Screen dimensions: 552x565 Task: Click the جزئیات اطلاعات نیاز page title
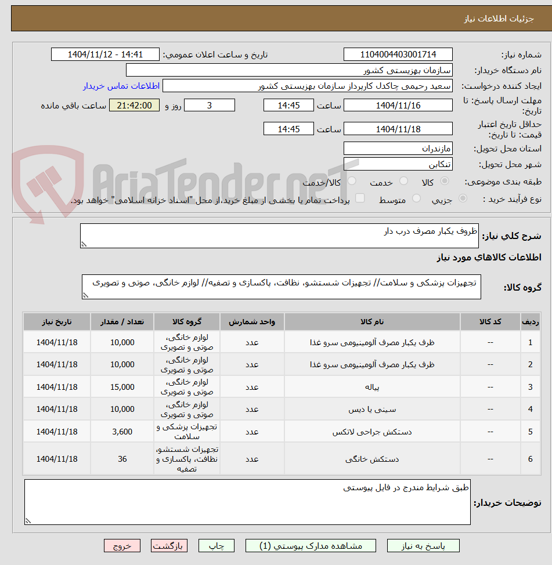(499, 19)
